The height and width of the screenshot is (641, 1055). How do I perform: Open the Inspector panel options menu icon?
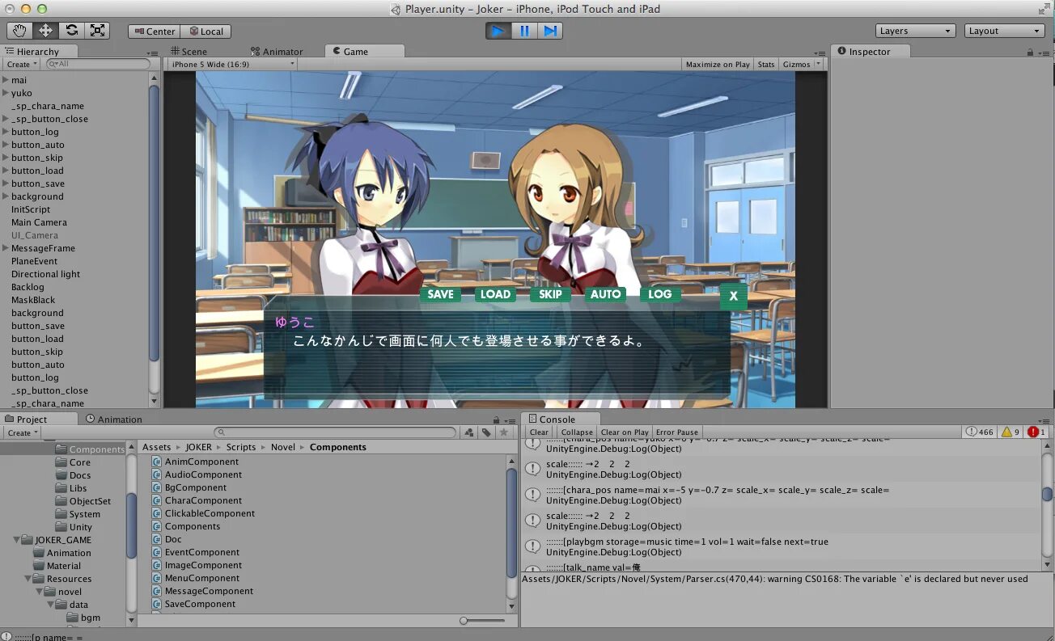1044,53
